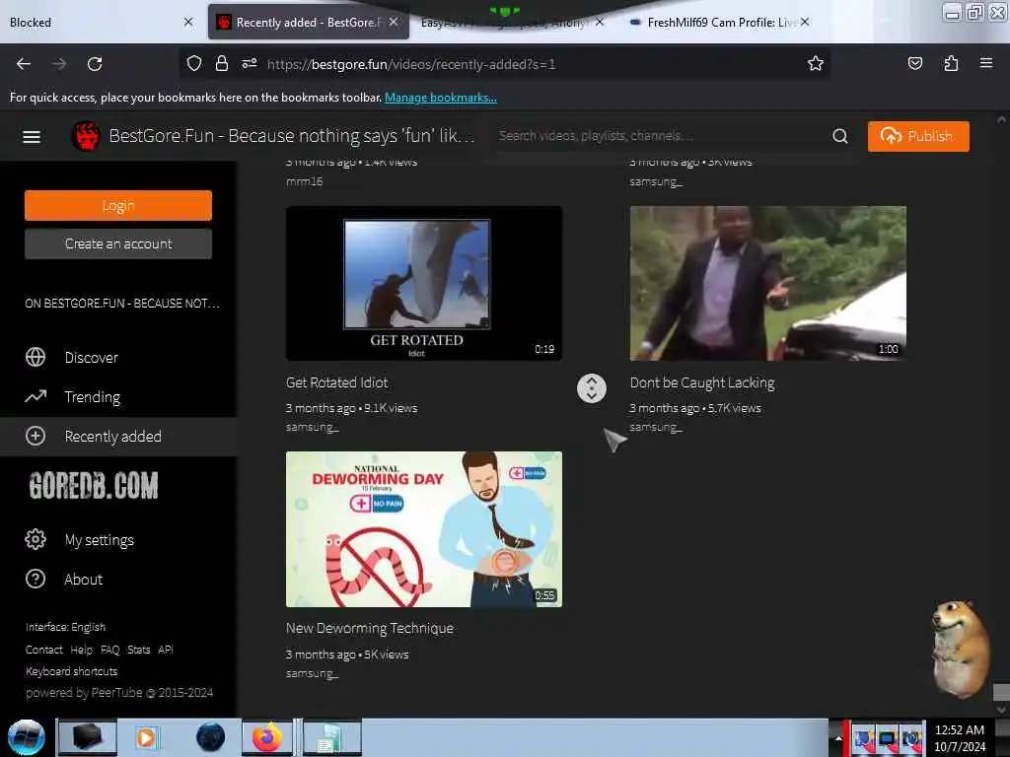Open site security padlock info

click(222, 64)
